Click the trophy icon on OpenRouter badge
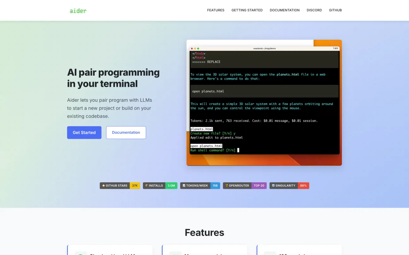 tap(227, 185)
